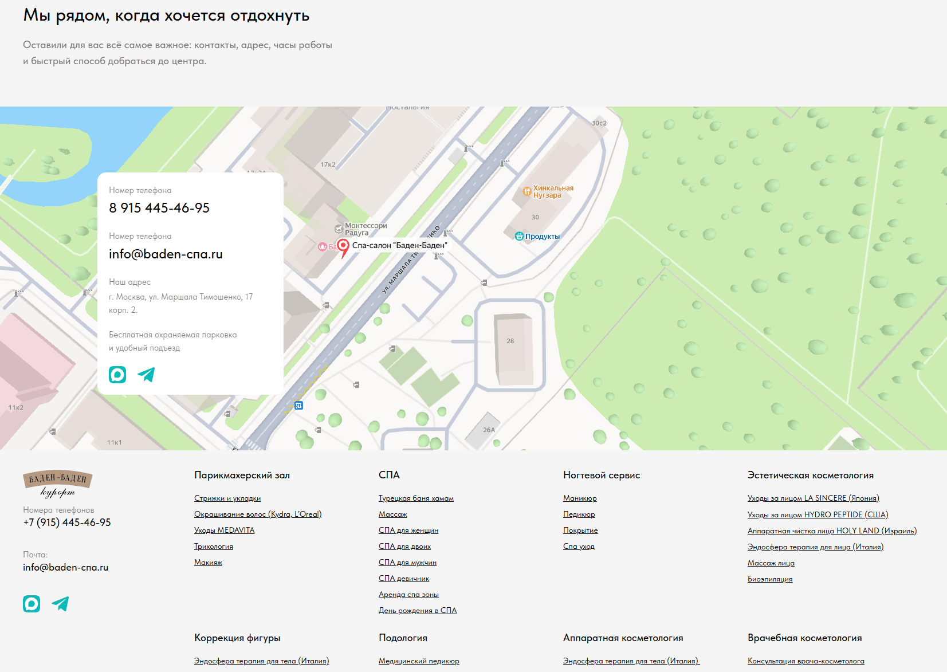Open the chat messenger icon in the contact card

117,375
